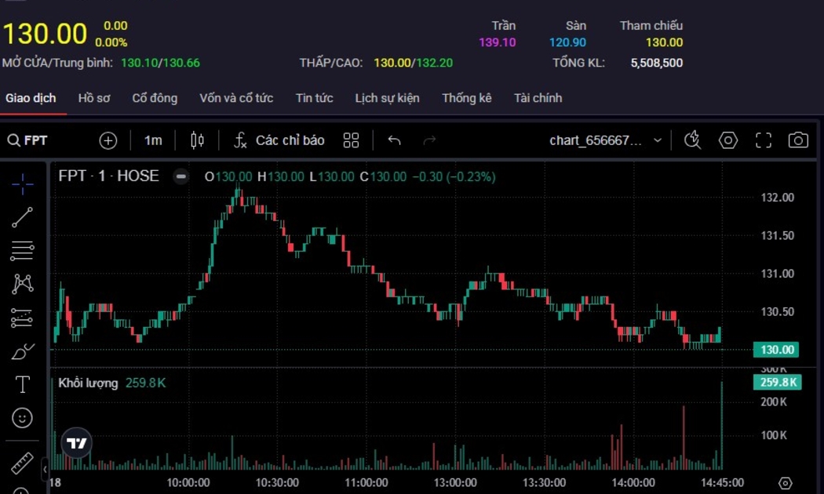This screenshot has width=824, height=494.
Task: Click the 130.00 price label on axis
Action: [x=774, y=350]
